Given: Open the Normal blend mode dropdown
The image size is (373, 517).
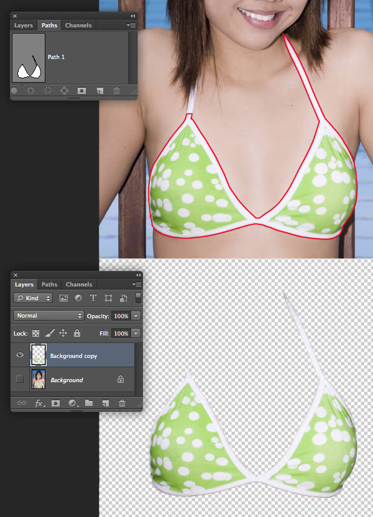Looking at the screenshot, I should 48,316.
